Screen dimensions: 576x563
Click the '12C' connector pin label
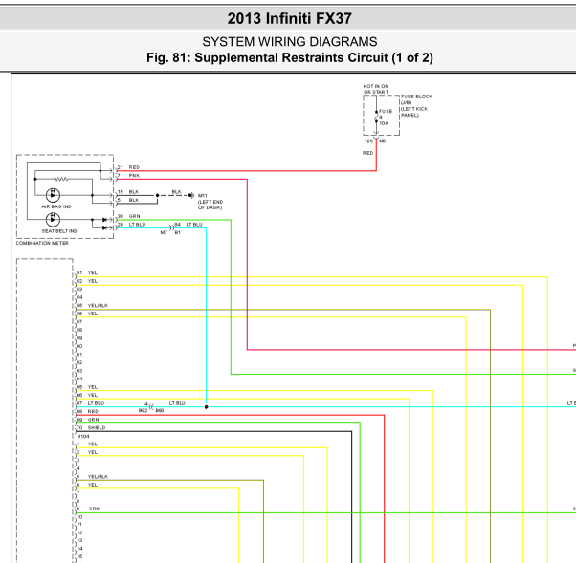tap(368, 141)
